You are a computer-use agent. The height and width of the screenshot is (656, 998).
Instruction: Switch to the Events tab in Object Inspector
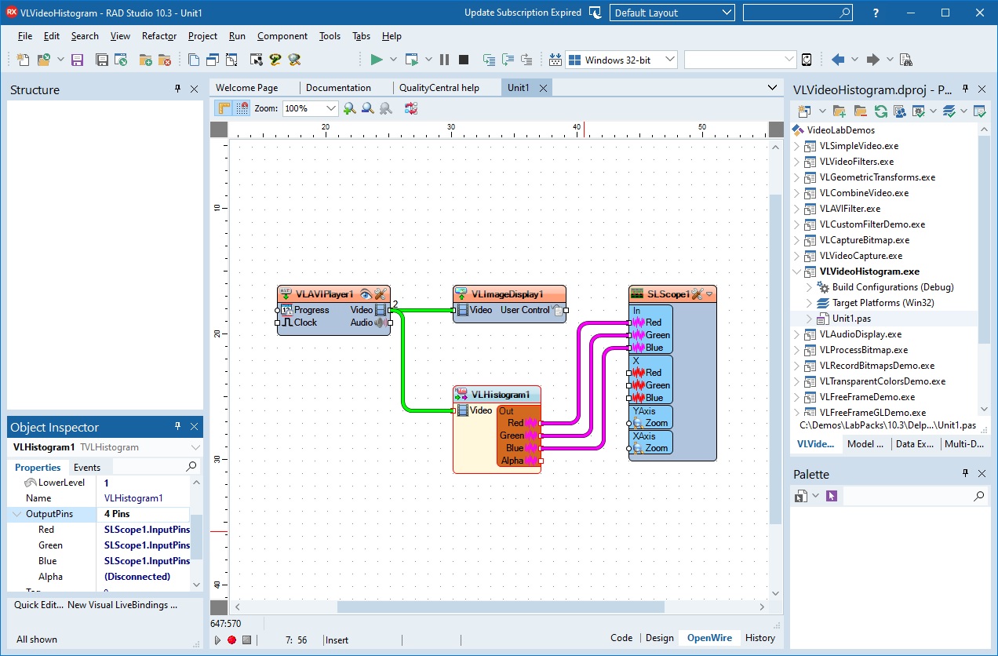pyautogui.click(x=87, y=467)
